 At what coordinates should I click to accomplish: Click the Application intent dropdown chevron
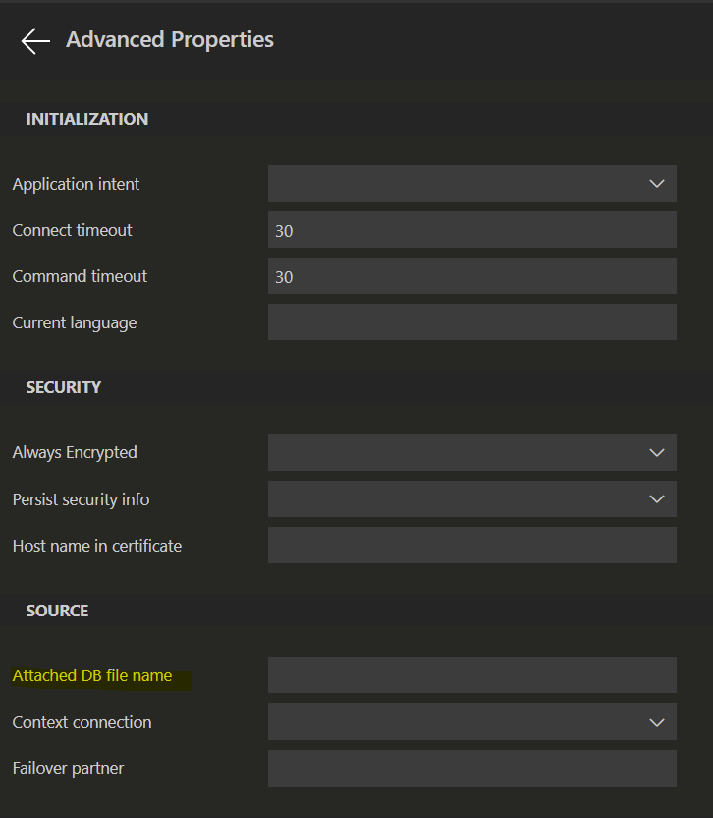click(656, 183)
